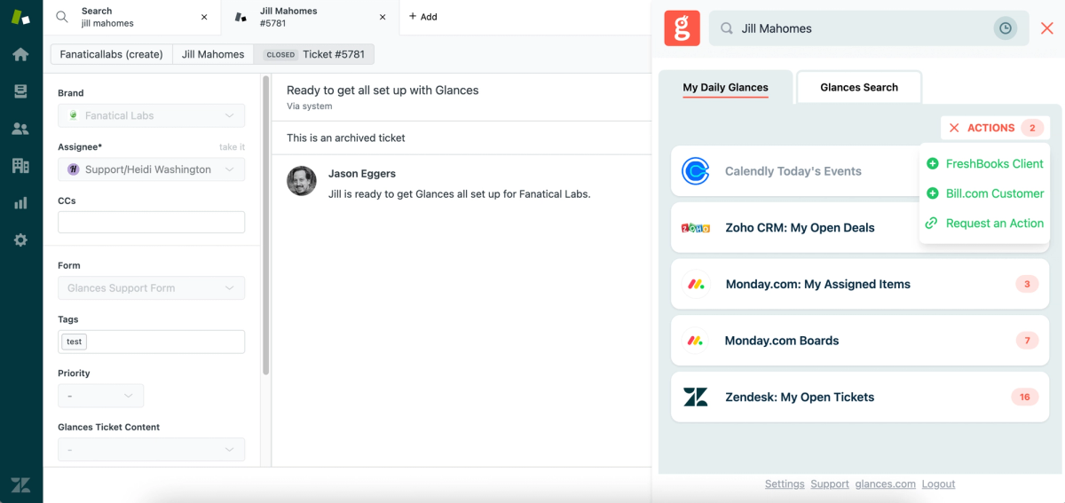Select the My Daily Glances tab
This screenshot has height=503, width=1065.
tap(725, 88)
